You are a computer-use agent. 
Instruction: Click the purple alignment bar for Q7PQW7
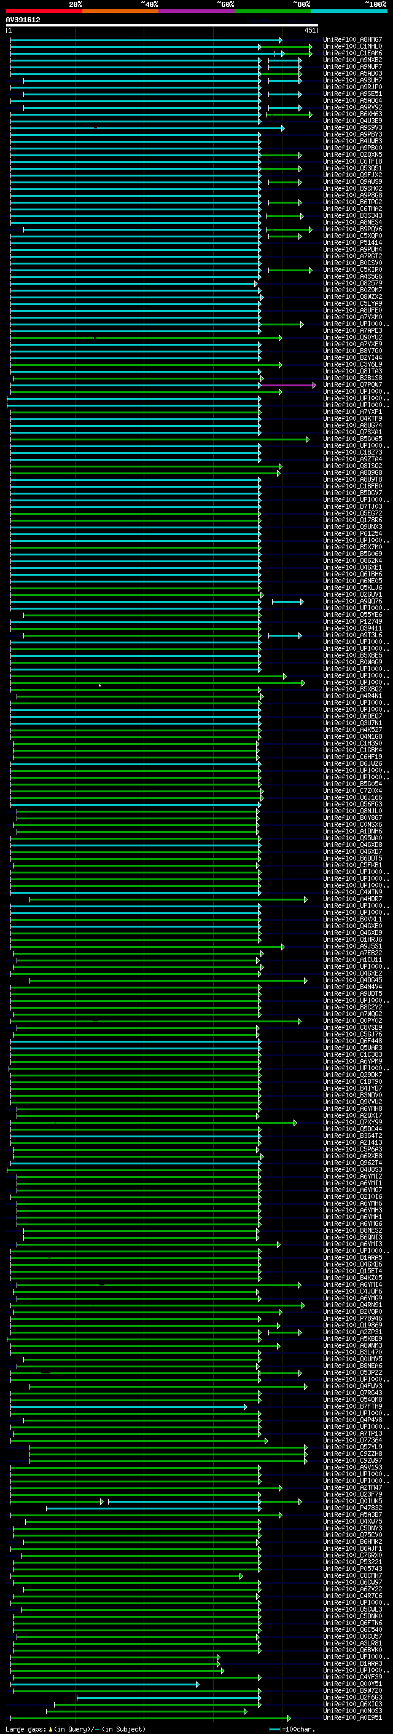coord(288,385)
